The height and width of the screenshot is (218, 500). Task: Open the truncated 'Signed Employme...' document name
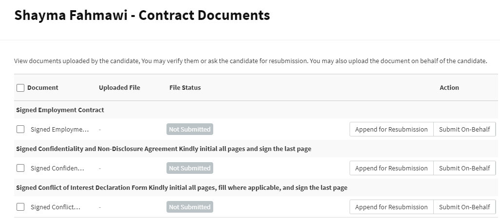coord(60,130)
